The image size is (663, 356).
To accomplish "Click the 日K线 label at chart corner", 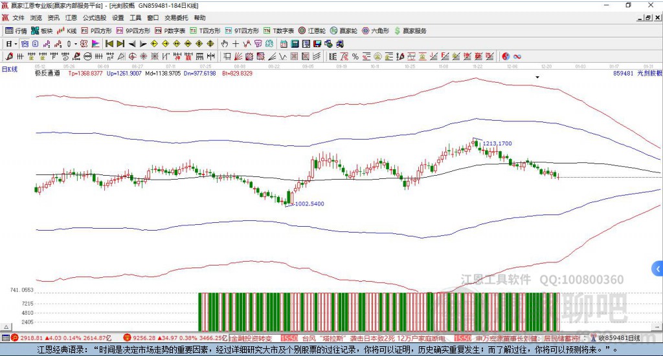I will 9,68.
